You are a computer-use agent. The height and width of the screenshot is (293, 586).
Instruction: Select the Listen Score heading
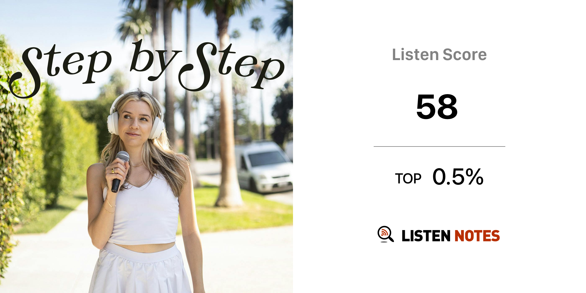coord(439,55)
